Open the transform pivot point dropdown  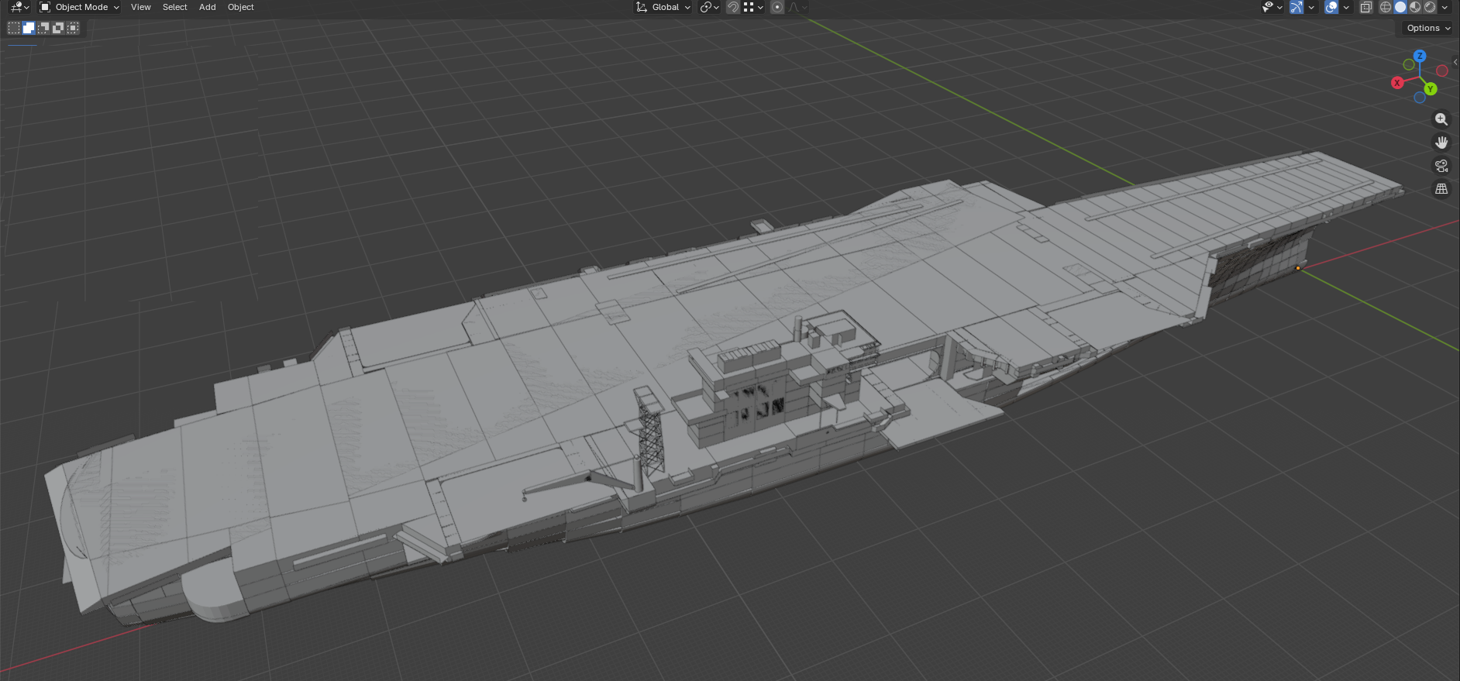tap(710, 7)
